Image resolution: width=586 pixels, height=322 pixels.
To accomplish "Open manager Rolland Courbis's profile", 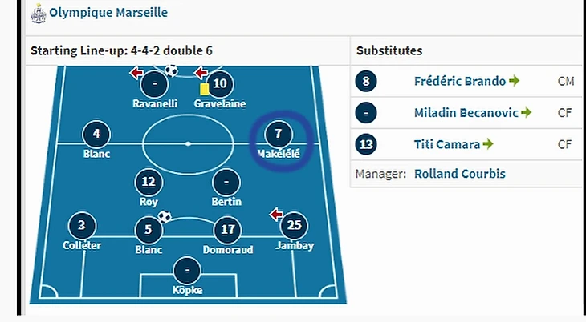I will point(459,173).
